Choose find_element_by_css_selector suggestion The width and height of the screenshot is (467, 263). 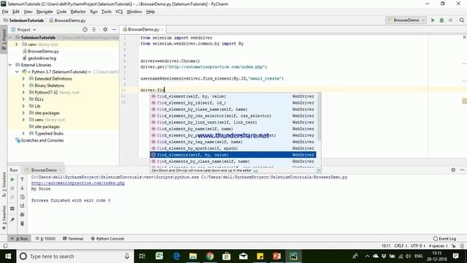pos(233,116)
